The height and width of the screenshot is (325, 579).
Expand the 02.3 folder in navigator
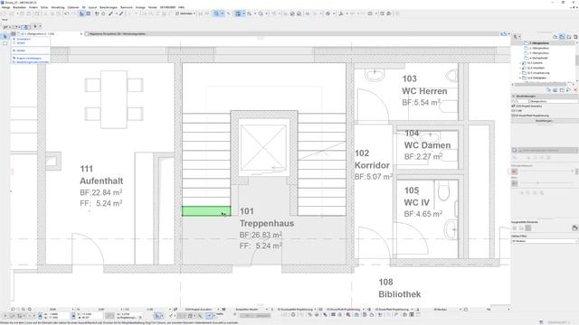[520, 63]
